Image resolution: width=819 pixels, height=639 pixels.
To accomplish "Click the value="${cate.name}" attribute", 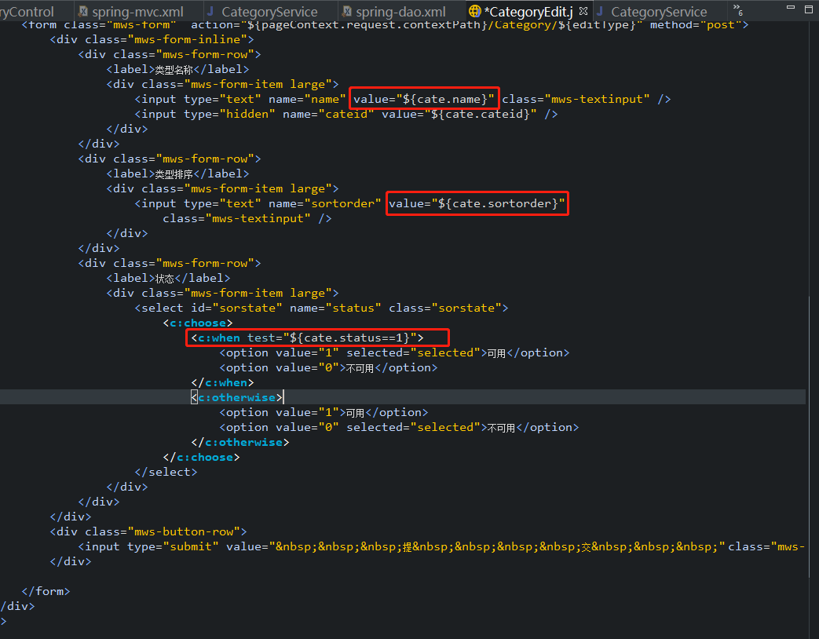I will coord(423,99).
